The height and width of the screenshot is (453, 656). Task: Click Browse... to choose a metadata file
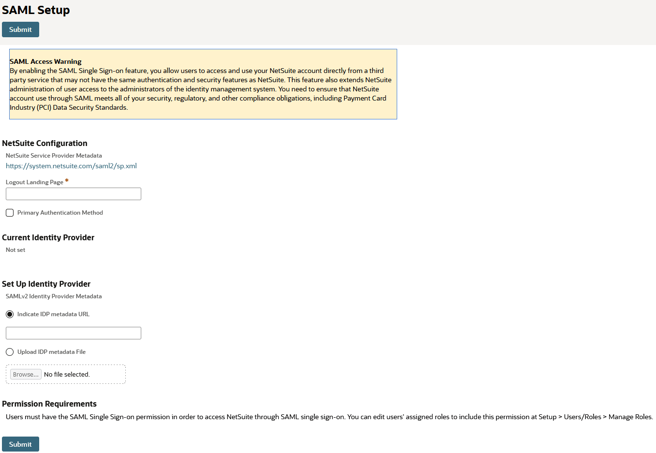(26, 374)
